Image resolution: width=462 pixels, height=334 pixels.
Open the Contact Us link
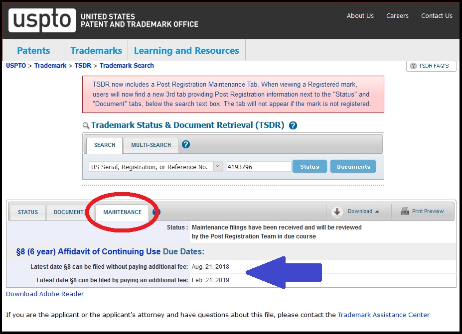tap(437, 16)
